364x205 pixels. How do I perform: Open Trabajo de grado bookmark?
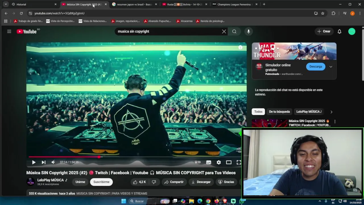click(28, 21)
